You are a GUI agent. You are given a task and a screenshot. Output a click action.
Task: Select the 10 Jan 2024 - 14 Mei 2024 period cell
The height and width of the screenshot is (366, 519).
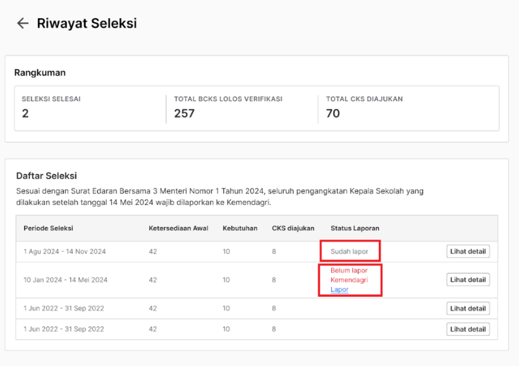[66, 280]
